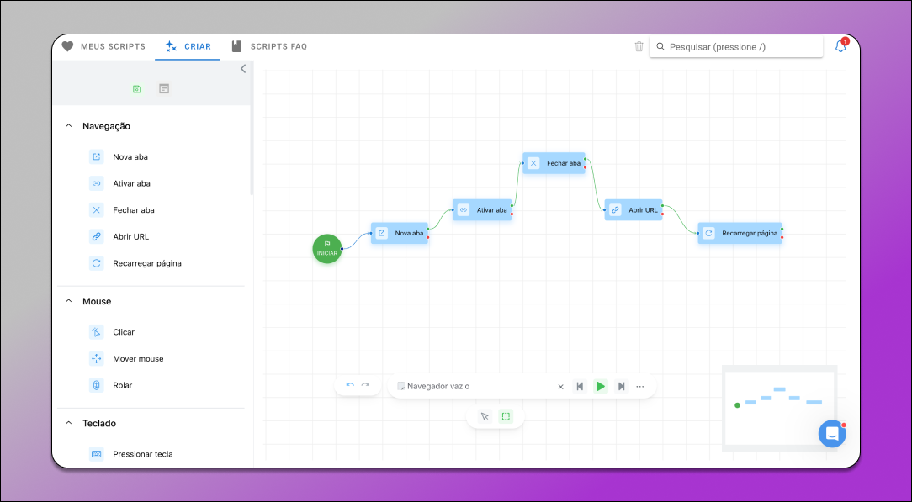Click the green save script icon
This screenshot has height=502, width=912.
coord(136,89)
